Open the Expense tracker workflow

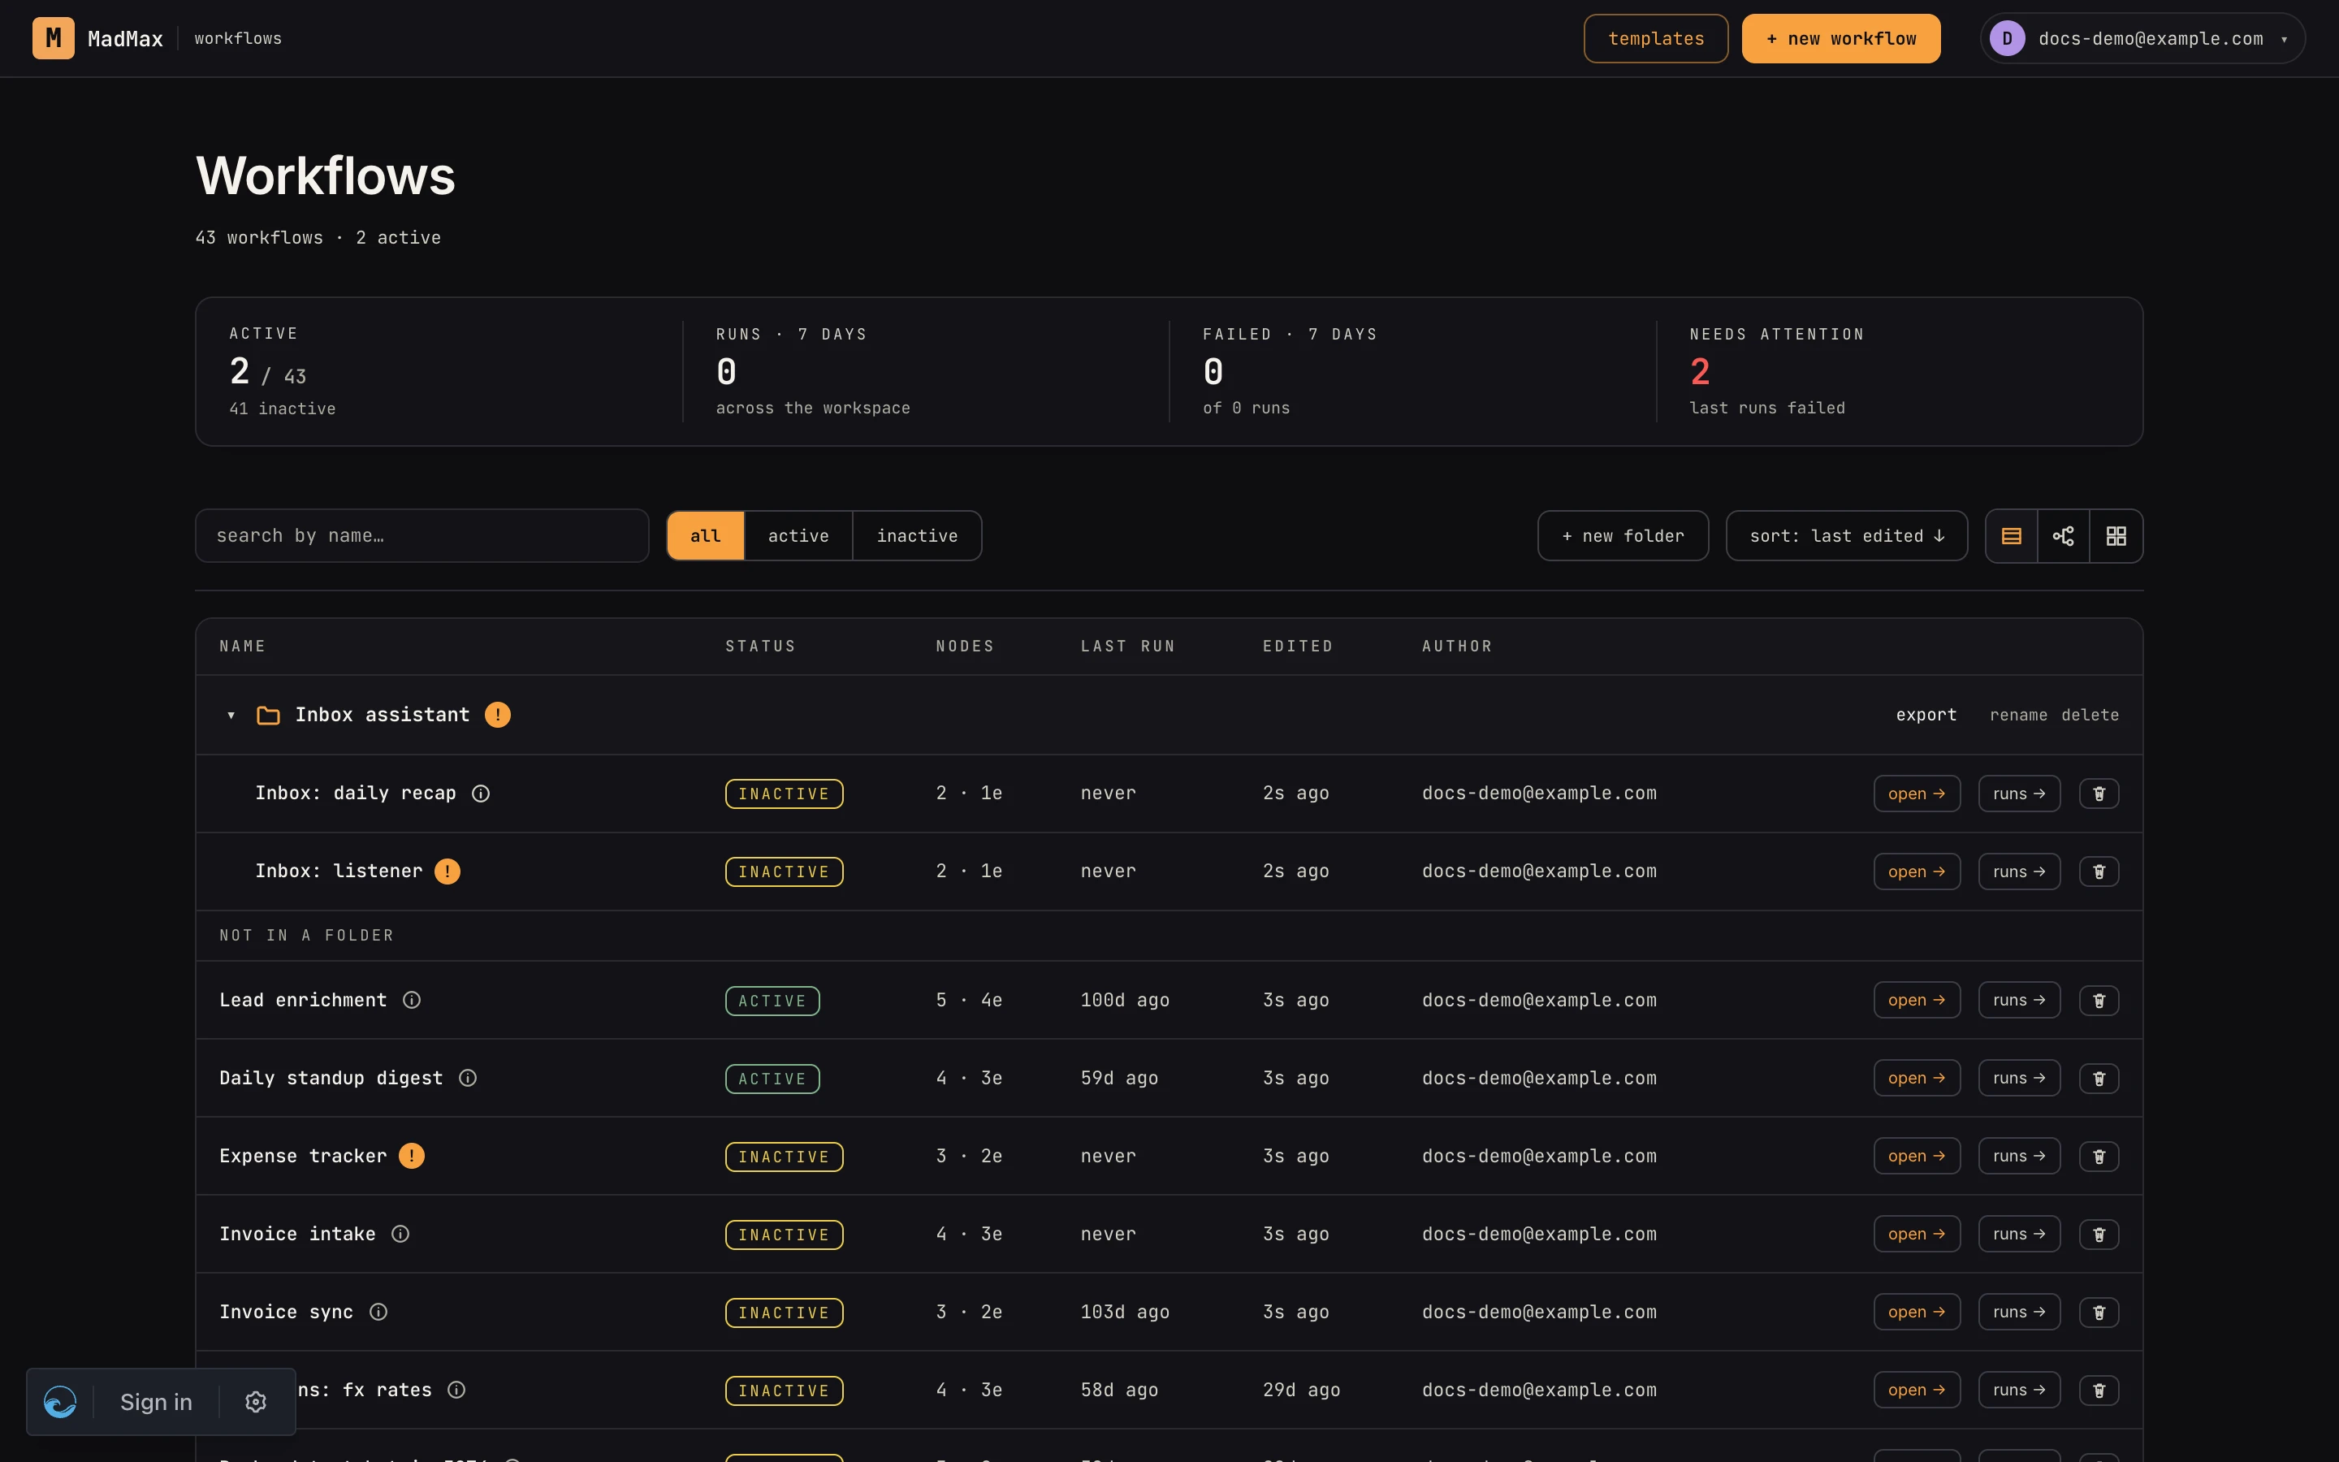[1917, 1157]
